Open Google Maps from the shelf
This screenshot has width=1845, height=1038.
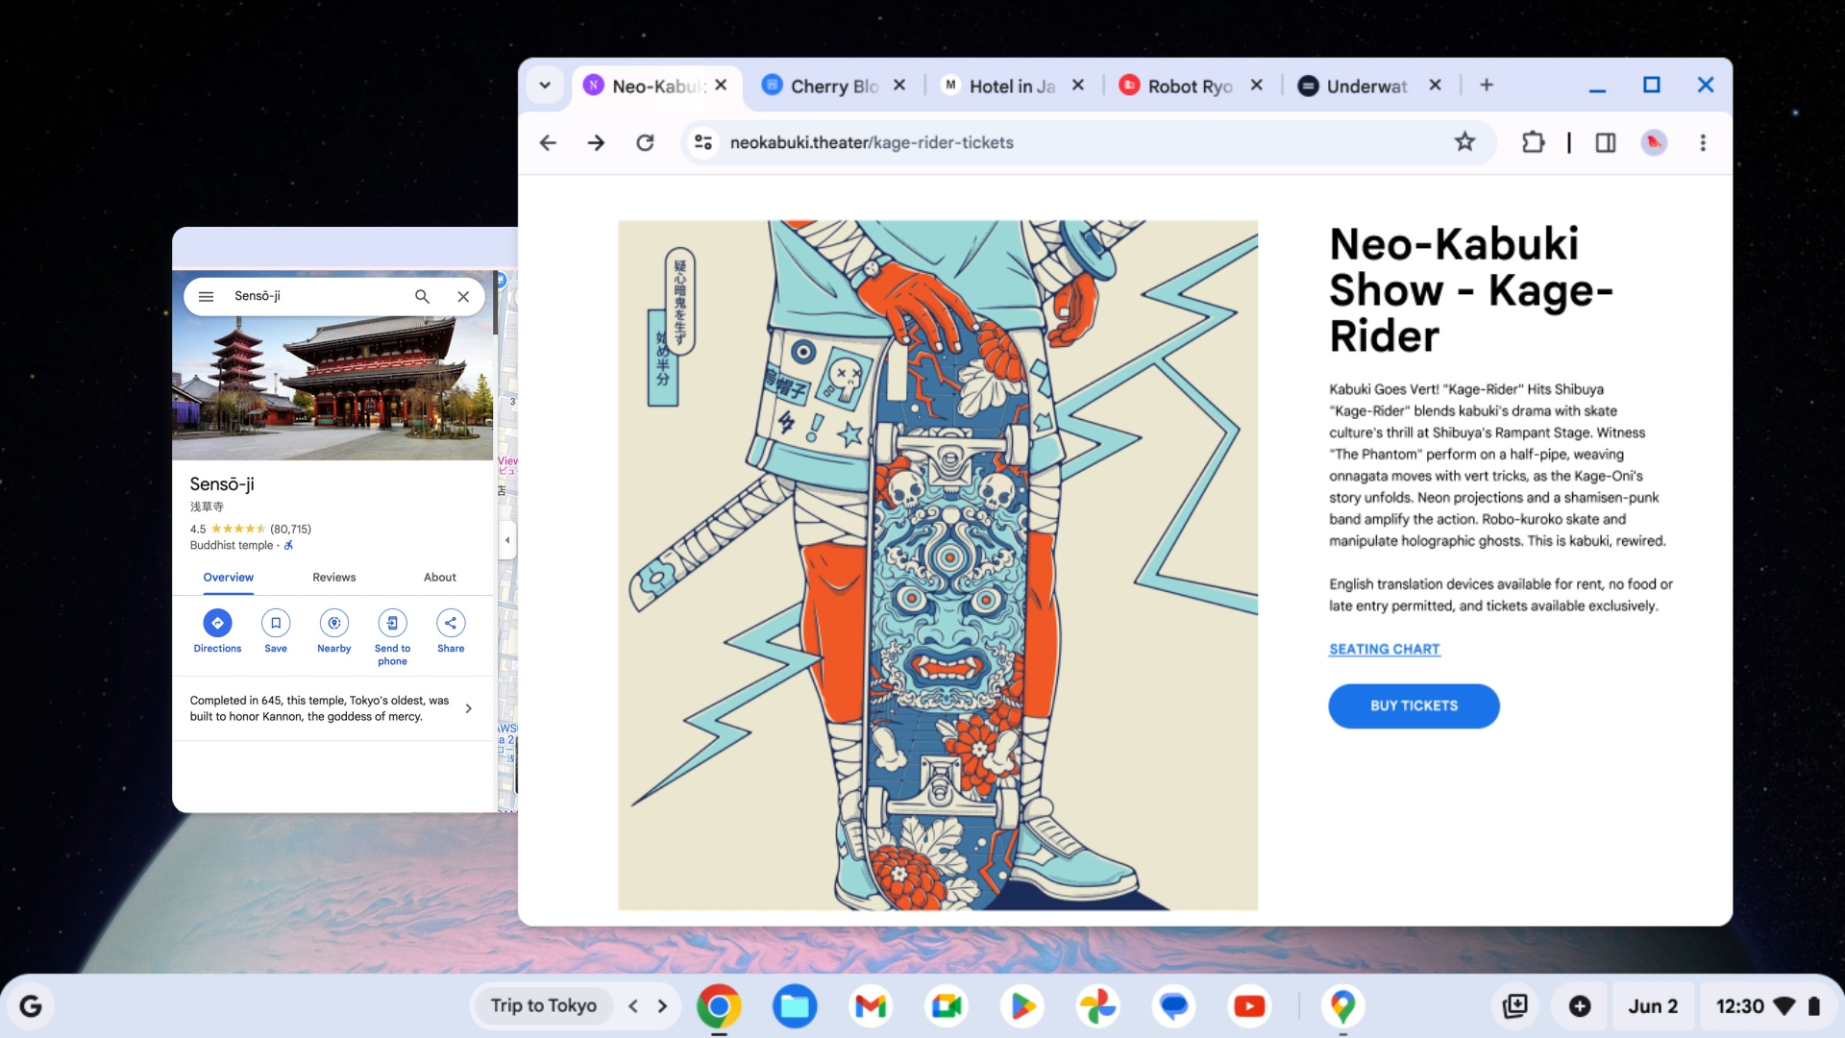click(x=1342, y=1006)
